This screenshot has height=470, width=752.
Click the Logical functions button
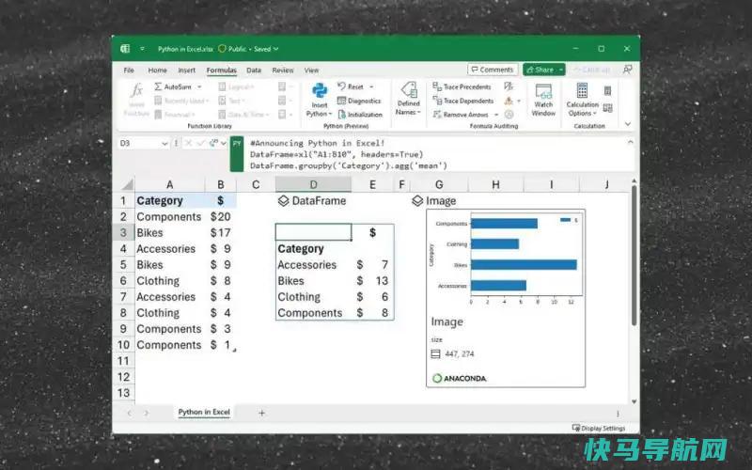[236, 86]
